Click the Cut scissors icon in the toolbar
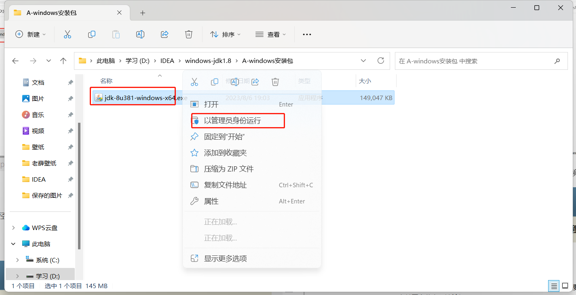This screenshot has width=576, height=295. (68, 34)
